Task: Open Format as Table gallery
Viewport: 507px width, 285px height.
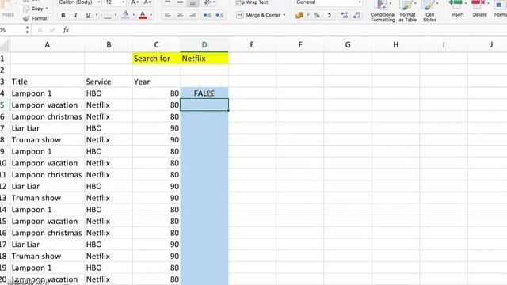Action: (x=407, y=11)
